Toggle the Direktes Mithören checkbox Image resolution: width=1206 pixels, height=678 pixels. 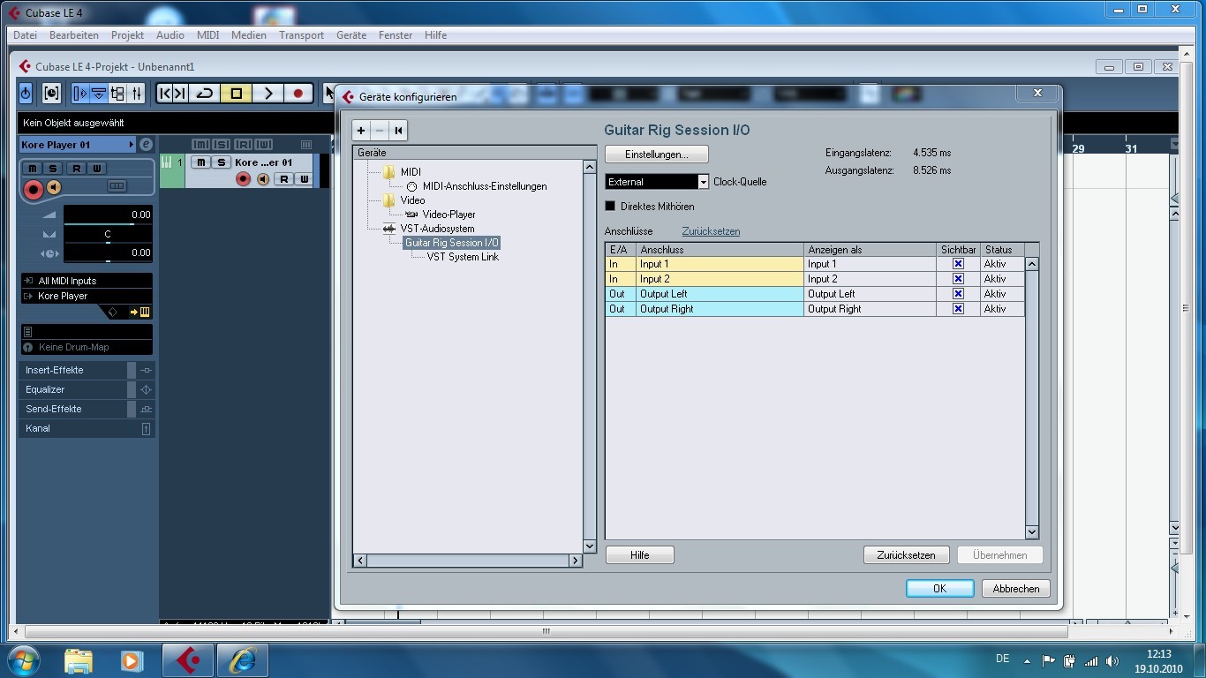[610, 206]
